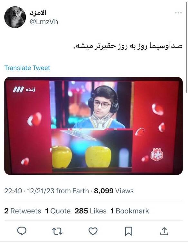Like the tweet with the heart icon
The height and width of the screenshot is (244, 188).
click(93, 231)
